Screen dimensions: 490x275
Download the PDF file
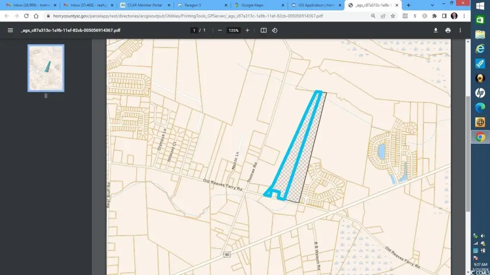(x=436, y=30)
